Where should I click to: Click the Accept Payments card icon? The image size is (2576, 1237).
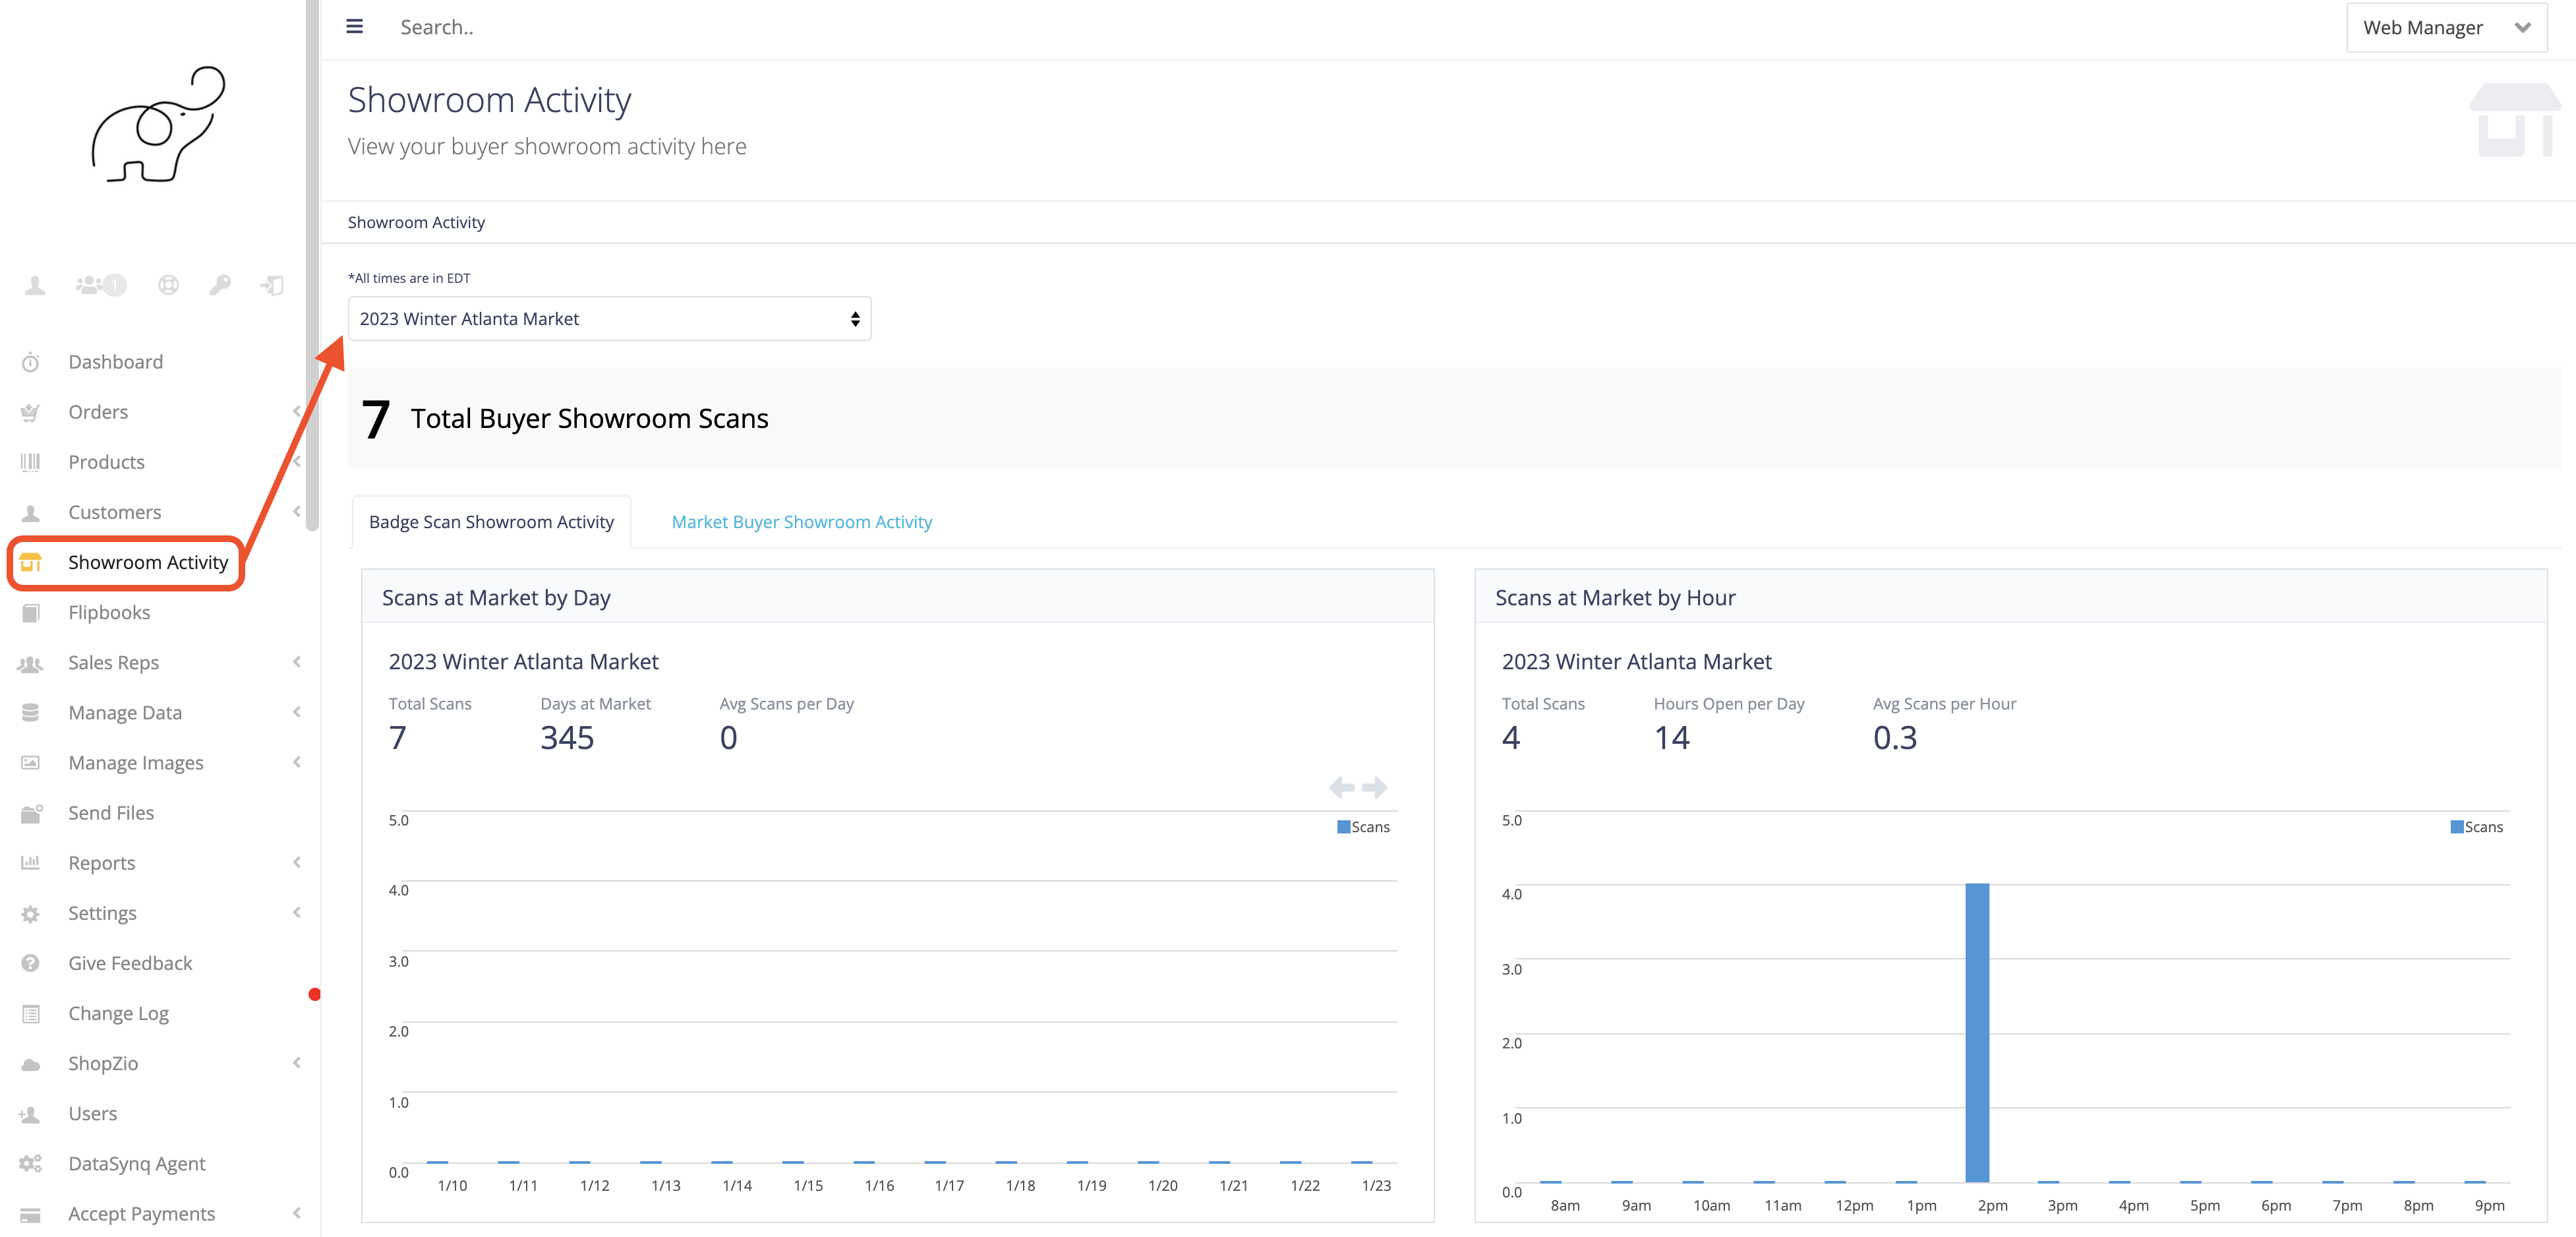[31, 1215]
